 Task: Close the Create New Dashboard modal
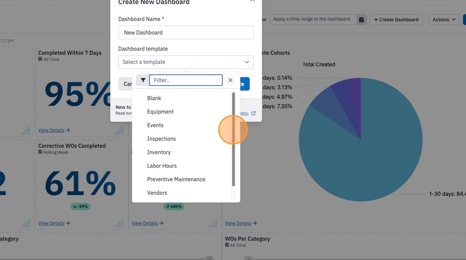tap(252, 1)
